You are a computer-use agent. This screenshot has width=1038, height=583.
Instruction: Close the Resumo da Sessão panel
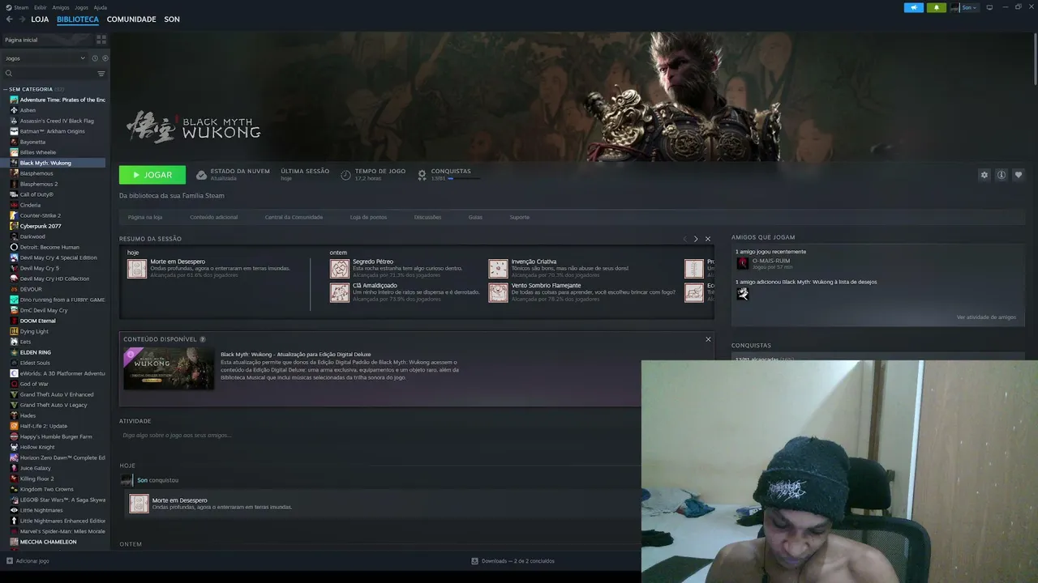click(x=707, y=239)
